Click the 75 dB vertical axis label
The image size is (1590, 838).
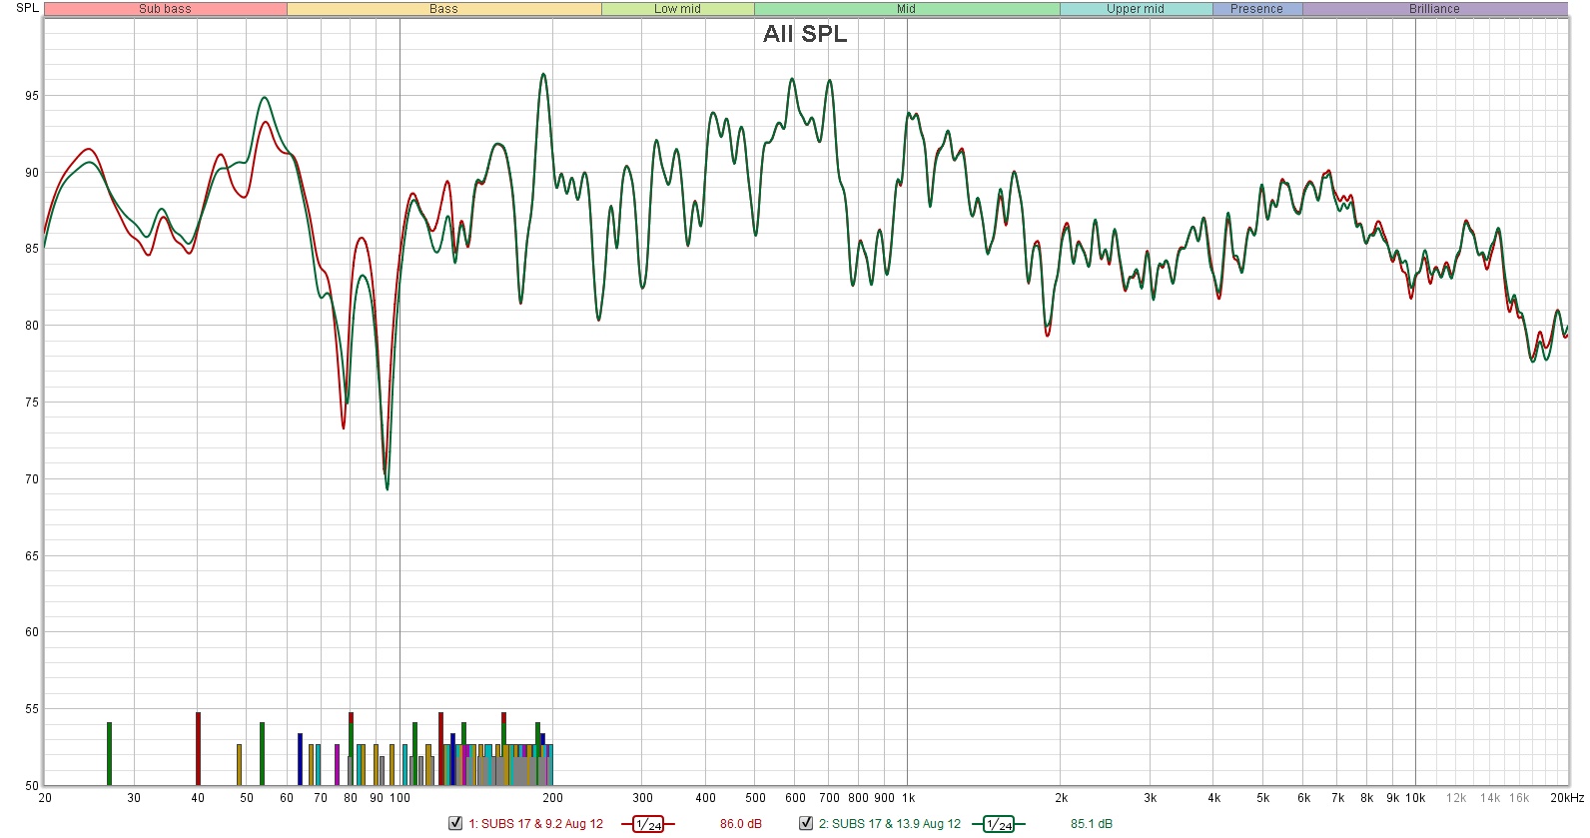(x=32, y=403)
